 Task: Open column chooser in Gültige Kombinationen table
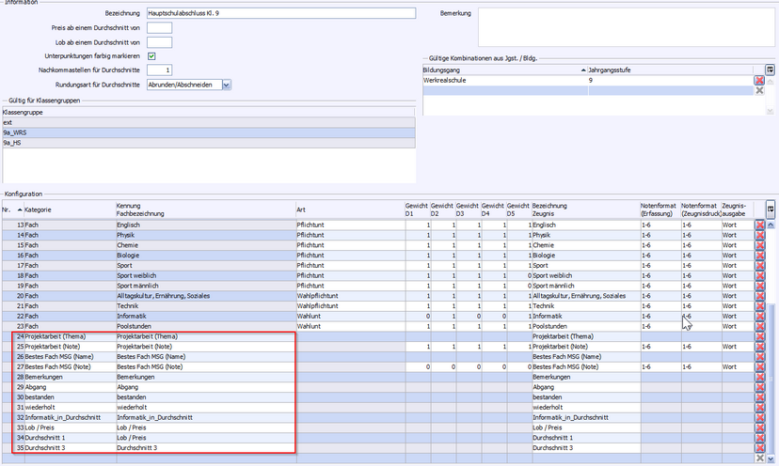pos(771,70)
